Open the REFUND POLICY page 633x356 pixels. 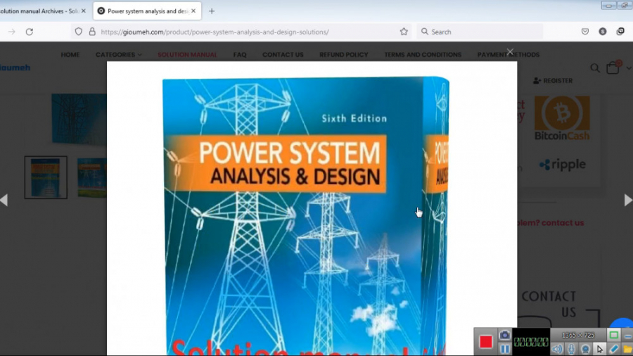click(x=343, y=54)
